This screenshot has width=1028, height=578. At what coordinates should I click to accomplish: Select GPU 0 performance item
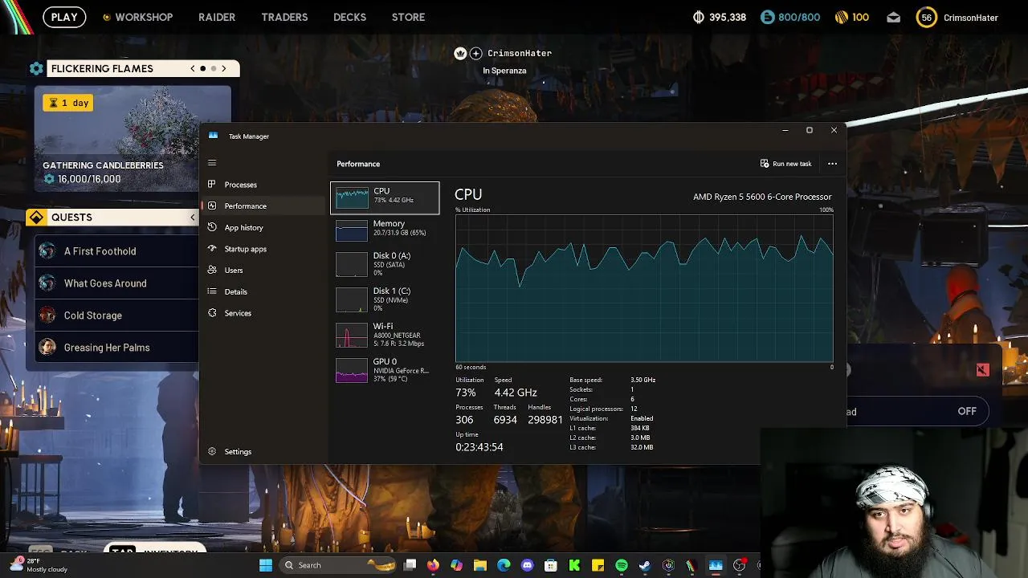click(x=385, y=370)
